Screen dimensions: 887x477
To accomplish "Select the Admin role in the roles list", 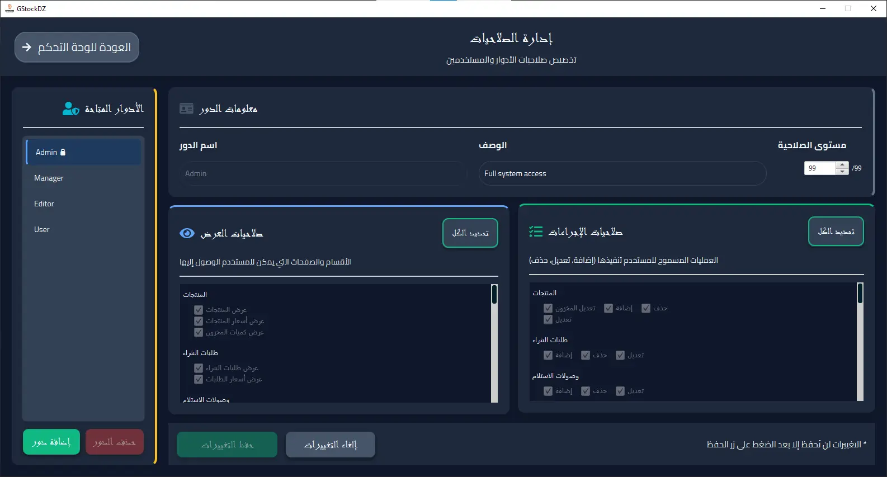I will point(83,152).
